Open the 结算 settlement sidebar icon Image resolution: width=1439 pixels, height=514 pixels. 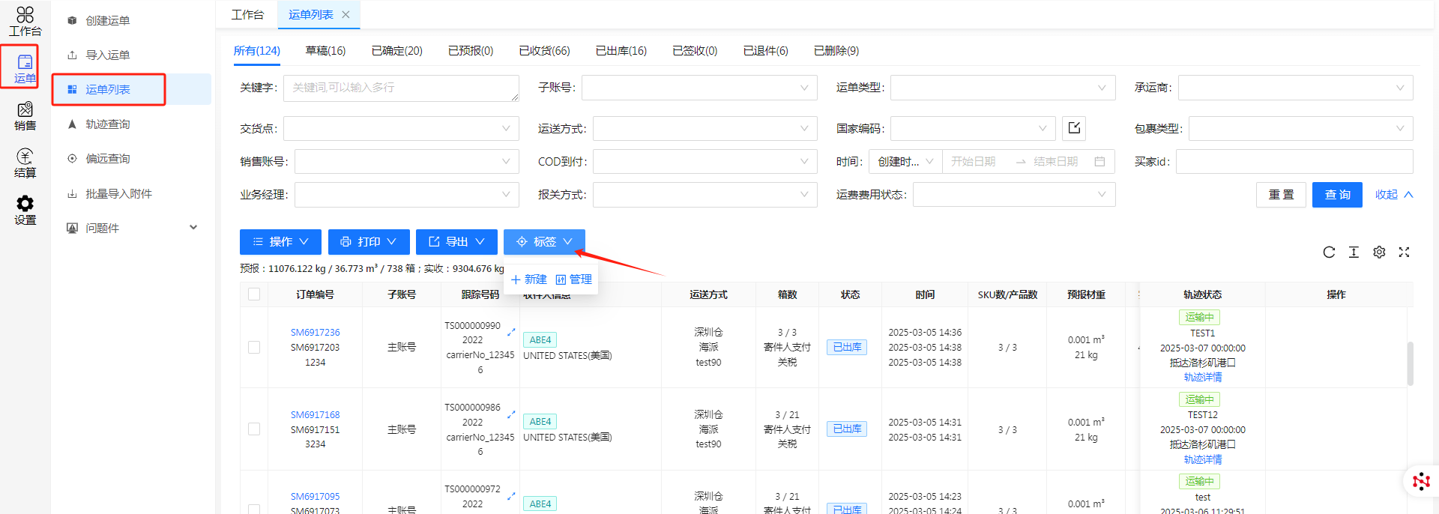pyautogui.click(x=25, y=163)
